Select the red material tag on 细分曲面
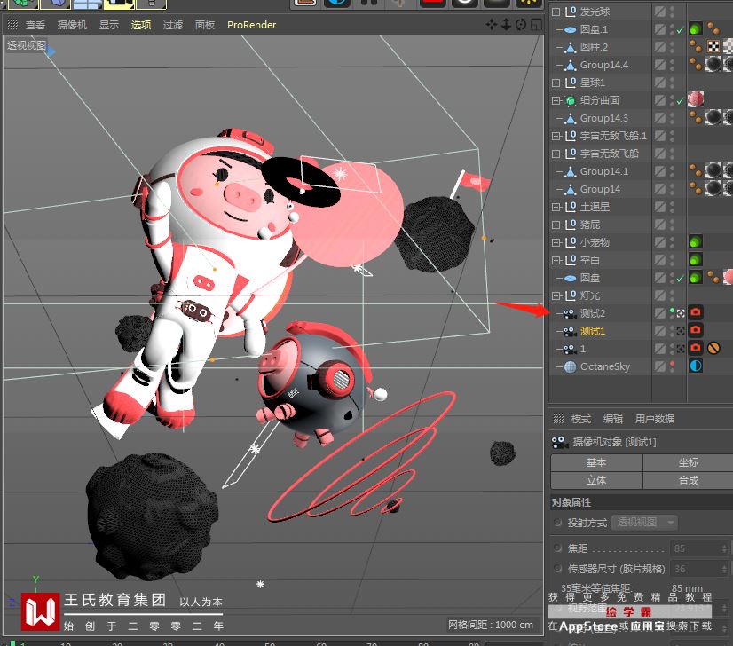This screenshot has height=646, width=733. (696, 99)
